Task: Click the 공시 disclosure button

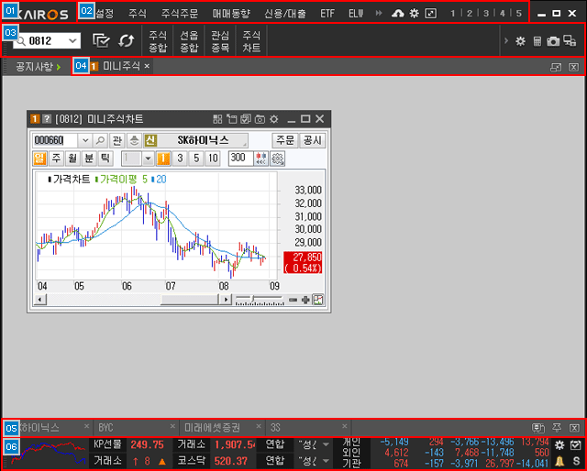Action: click(x=313, y=140)
